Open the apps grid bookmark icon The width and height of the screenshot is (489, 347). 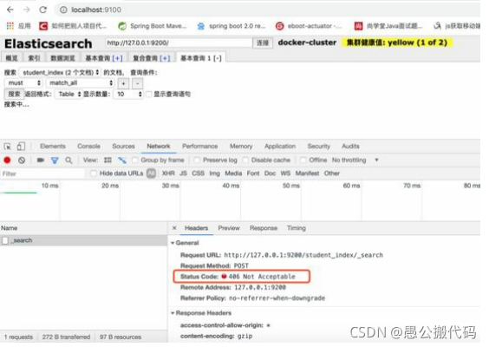pos(10,26)
